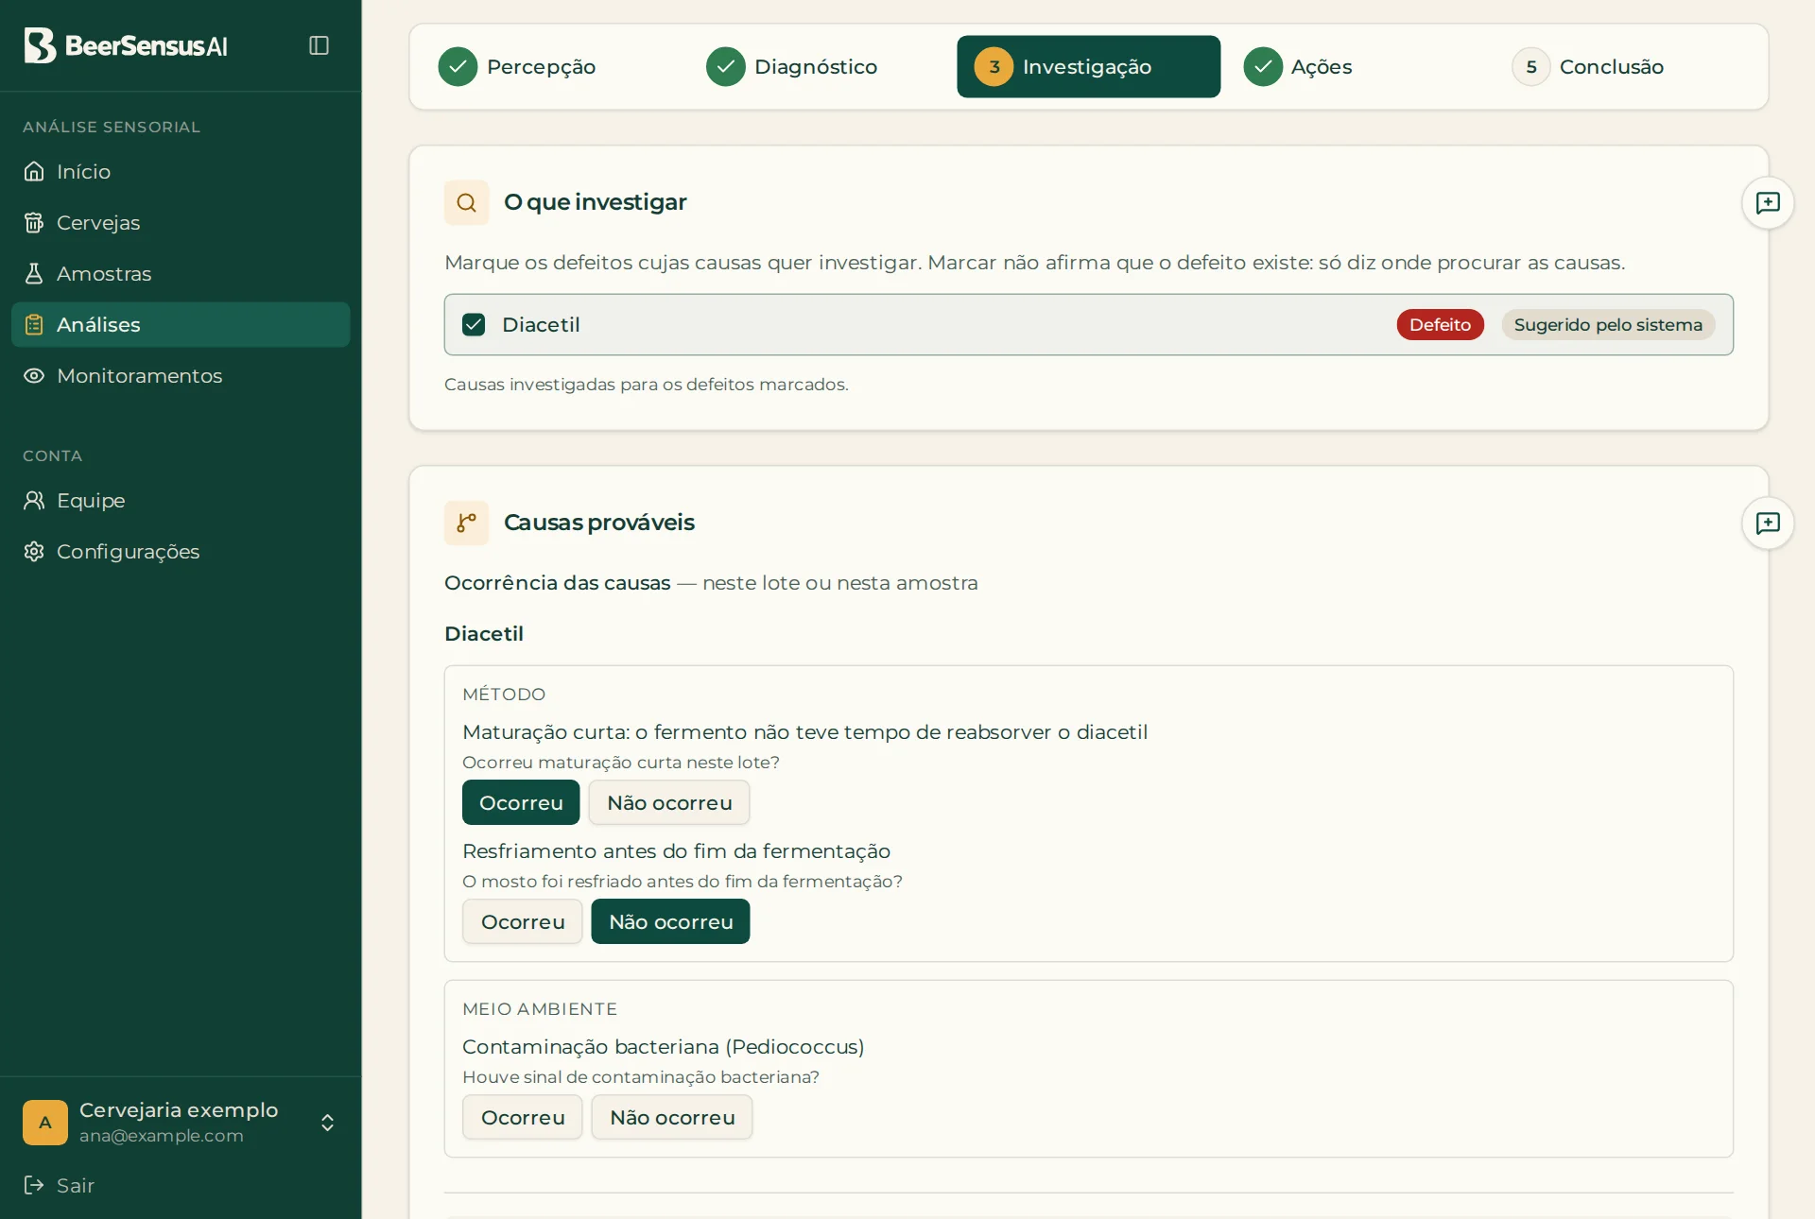Click the Início home icon
The width and height of the screenshot is (1815, 1219).
tap(34, 171)
